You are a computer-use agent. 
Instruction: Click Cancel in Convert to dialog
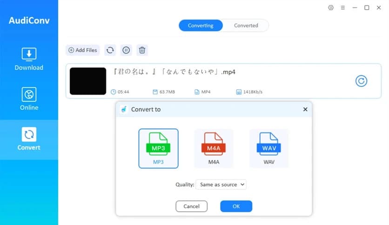(192, 206)
